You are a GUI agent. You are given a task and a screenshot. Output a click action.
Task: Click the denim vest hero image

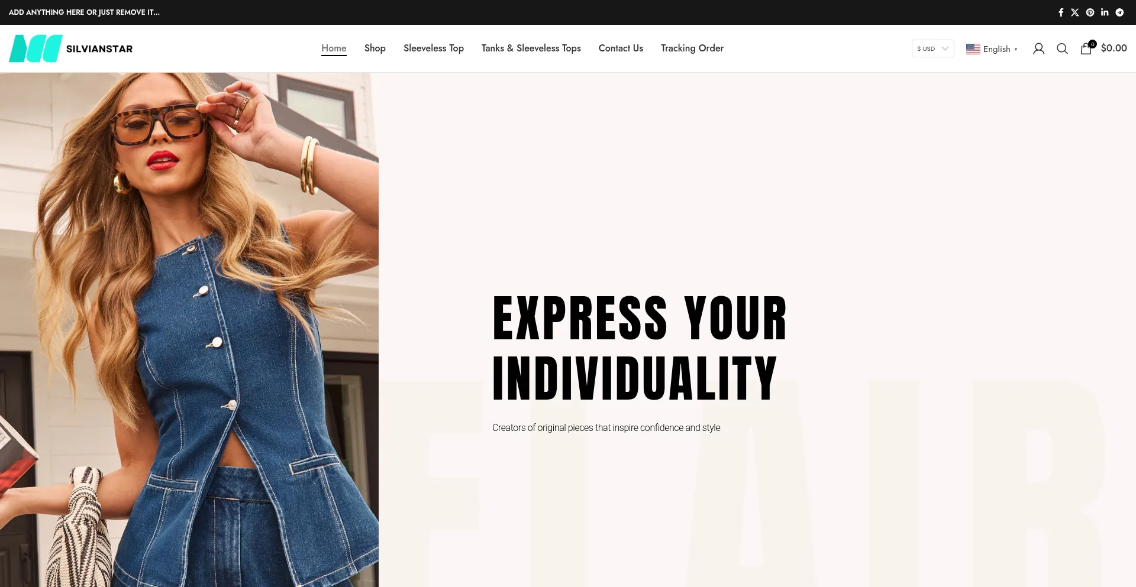[x=189, y=330]
